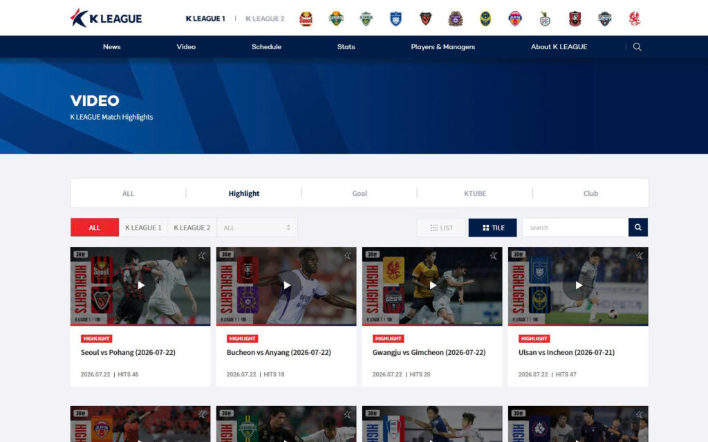Play the Ulsan vs Incheon highlight video
Screen dimensions: 708x442
[x=579, y=285]
